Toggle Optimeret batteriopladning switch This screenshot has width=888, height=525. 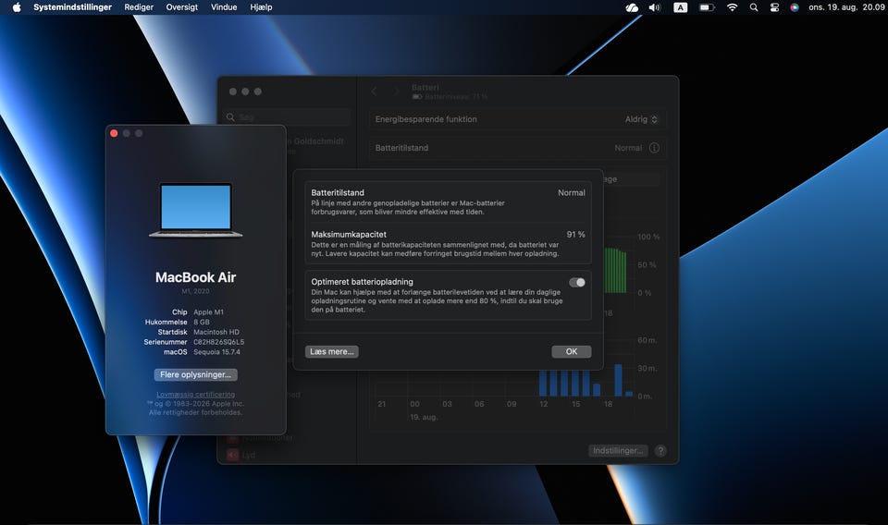click(x=577, y=282)
